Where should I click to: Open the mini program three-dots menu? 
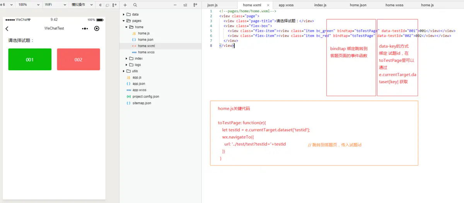coord(85,29)
